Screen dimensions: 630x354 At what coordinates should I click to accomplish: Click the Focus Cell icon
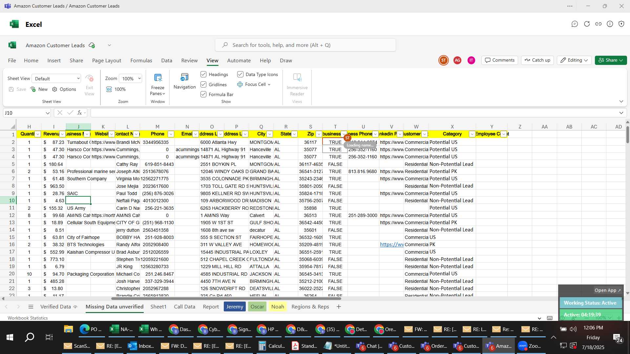(x=240, y=85)
